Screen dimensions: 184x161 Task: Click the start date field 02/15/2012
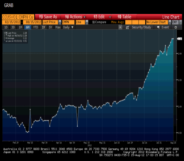(x=11, y=22)
